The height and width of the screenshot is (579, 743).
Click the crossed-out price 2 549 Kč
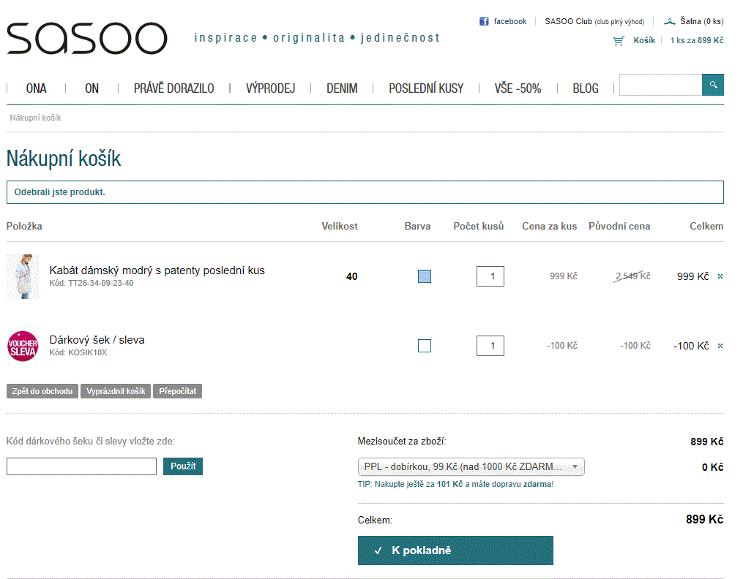(632, 276)
